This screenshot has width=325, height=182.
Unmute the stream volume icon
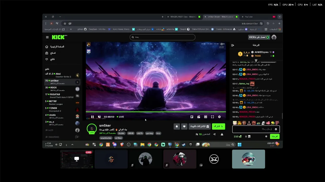[x=99, y=117]
